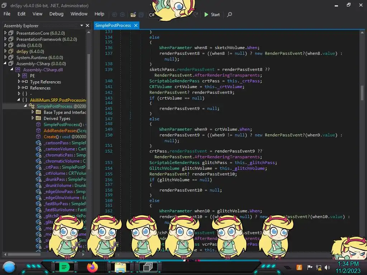Expand Base Type and Interfaces folder

[33, 112]
